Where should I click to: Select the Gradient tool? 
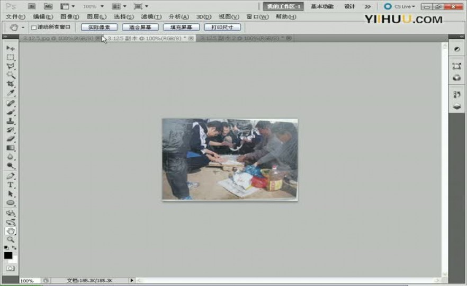click(x=11, y=148)
